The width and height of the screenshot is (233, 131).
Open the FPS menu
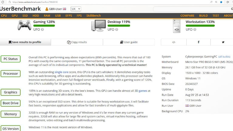tap(79, 16)
